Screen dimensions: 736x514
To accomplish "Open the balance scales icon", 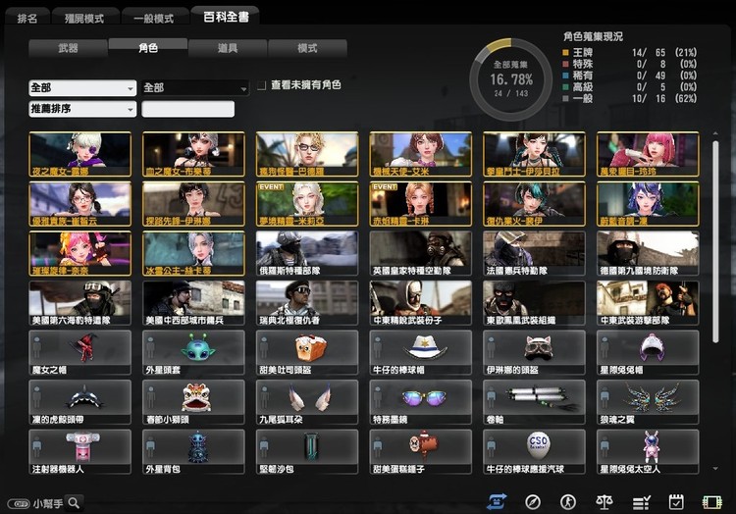I will click(x=605, y=501).
